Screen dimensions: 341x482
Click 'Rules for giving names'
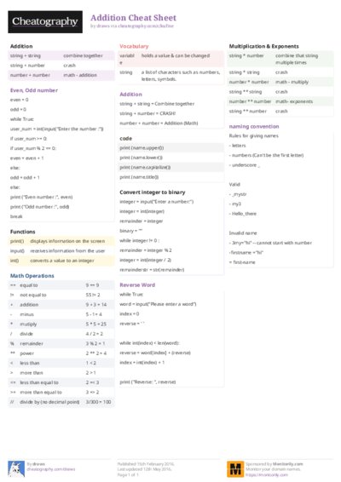253,136
